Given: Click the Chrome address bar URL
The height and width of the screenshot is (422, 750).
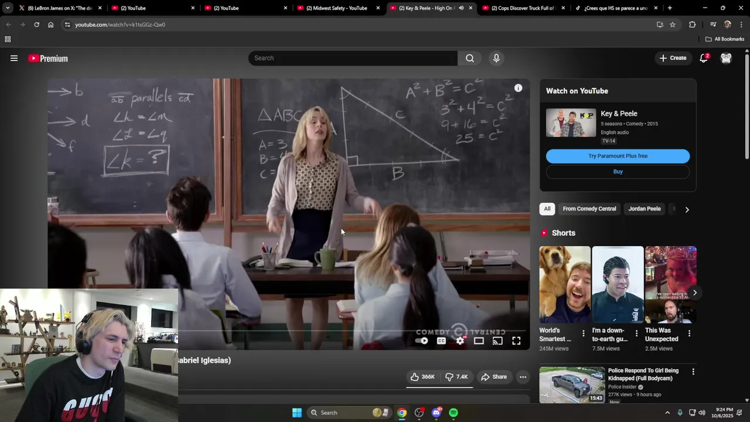Looking at the screenshot, I should 120,25.
